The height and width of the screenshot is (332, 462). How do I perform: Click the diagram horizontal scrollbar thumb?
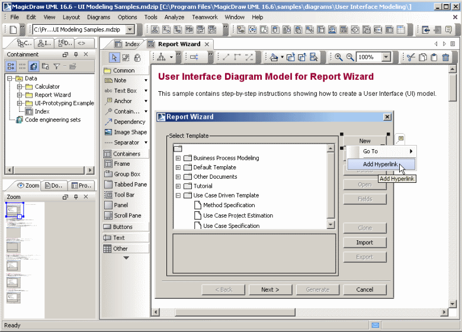click(235, 312)
